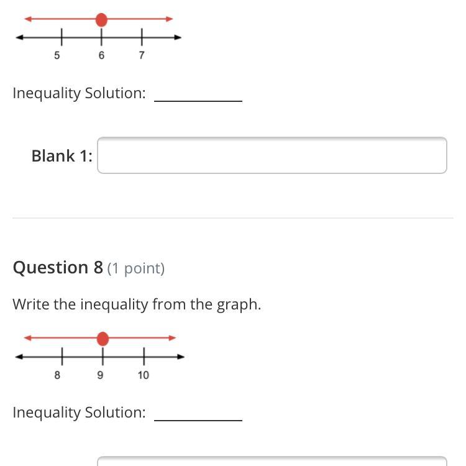
Task: Click the tick mark labeled 10
Action: (x=144, y=357)
